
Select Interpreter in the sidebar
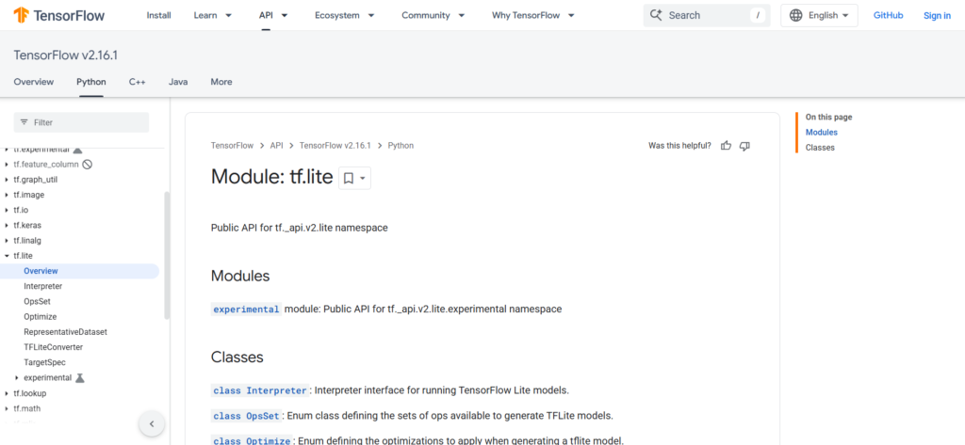pos(43,286)
